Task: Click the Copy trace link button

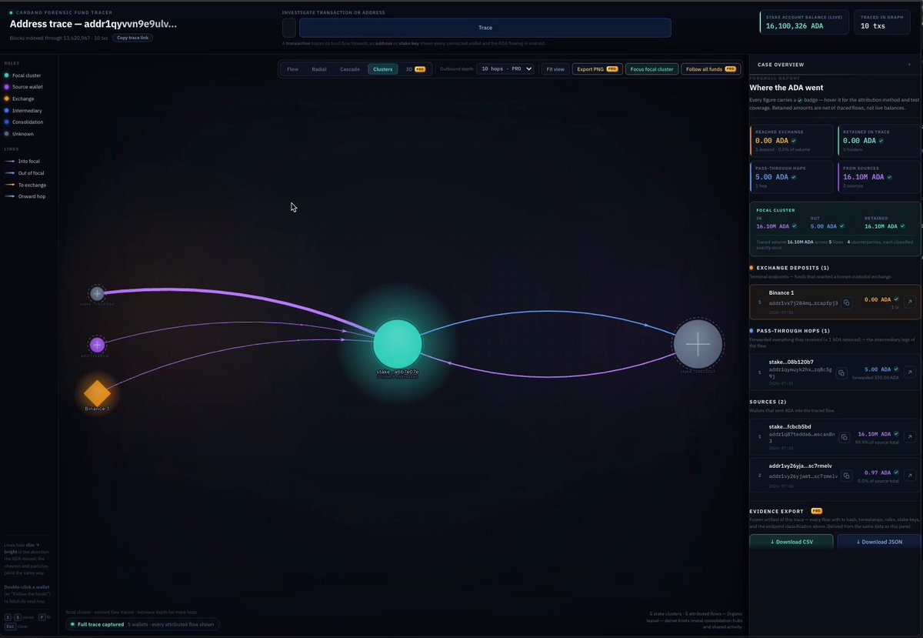Action: click(x=133, y=37)
